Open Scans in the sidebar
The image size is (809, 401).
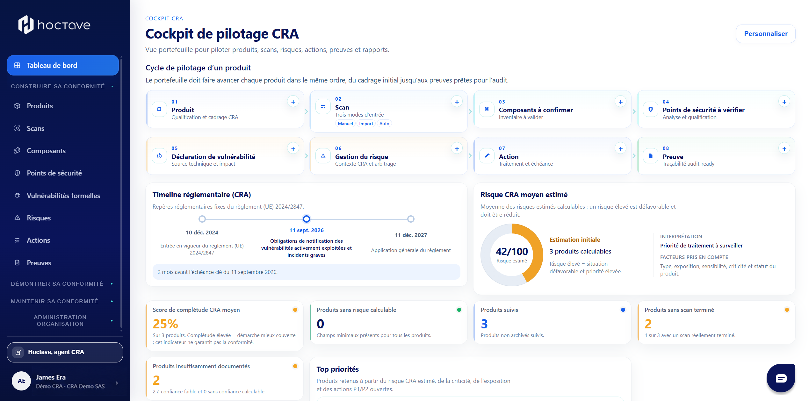[63, 128]
